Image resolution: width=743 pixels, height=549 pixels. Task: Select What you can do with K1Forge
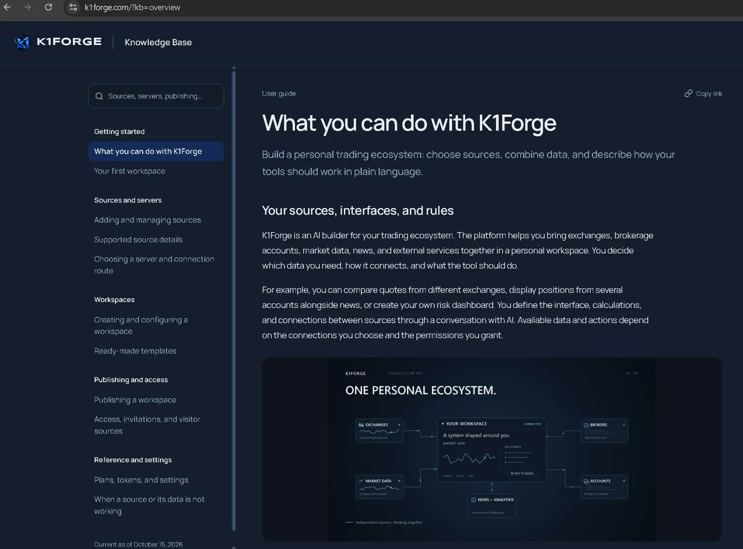(156, 151)
